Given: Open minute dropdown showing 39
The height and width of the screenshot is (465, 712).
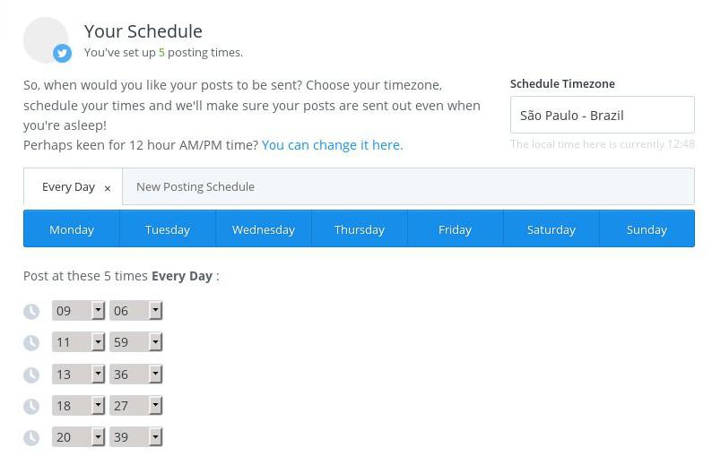Looking at the screenshot, I should point(136,437).
